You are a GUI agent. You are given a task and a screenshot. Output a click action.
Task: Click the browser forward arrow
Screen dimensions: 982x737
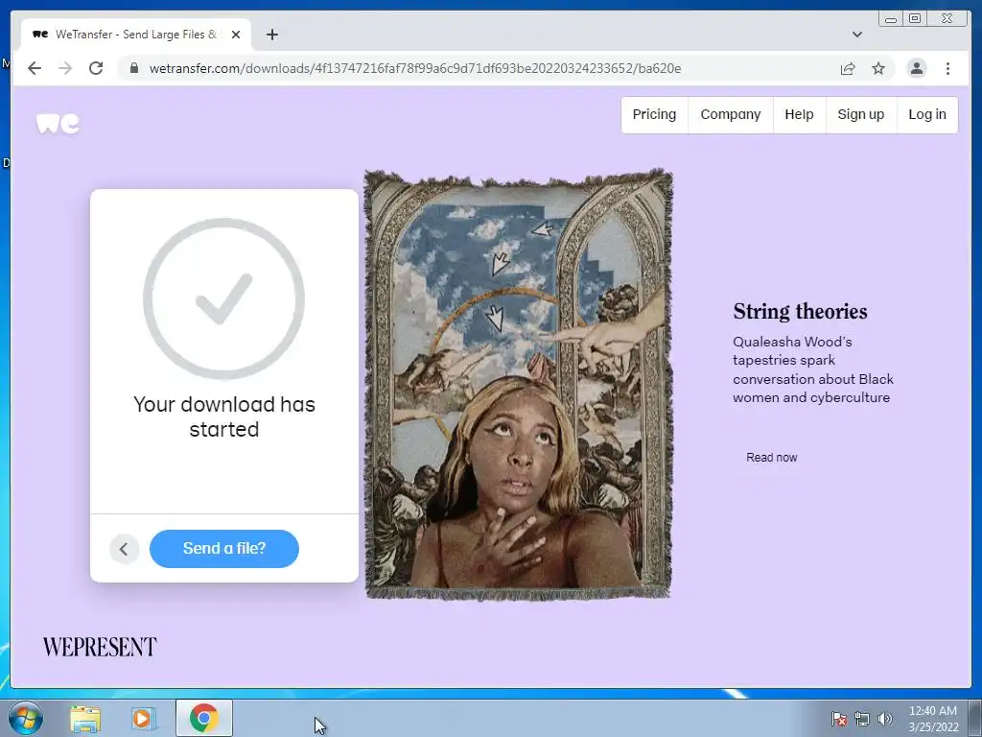point(65,68)
